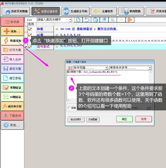Uncheck the 连号形式 condition checkbox
This screenshot has height=168, width=166.
point(30,47)
